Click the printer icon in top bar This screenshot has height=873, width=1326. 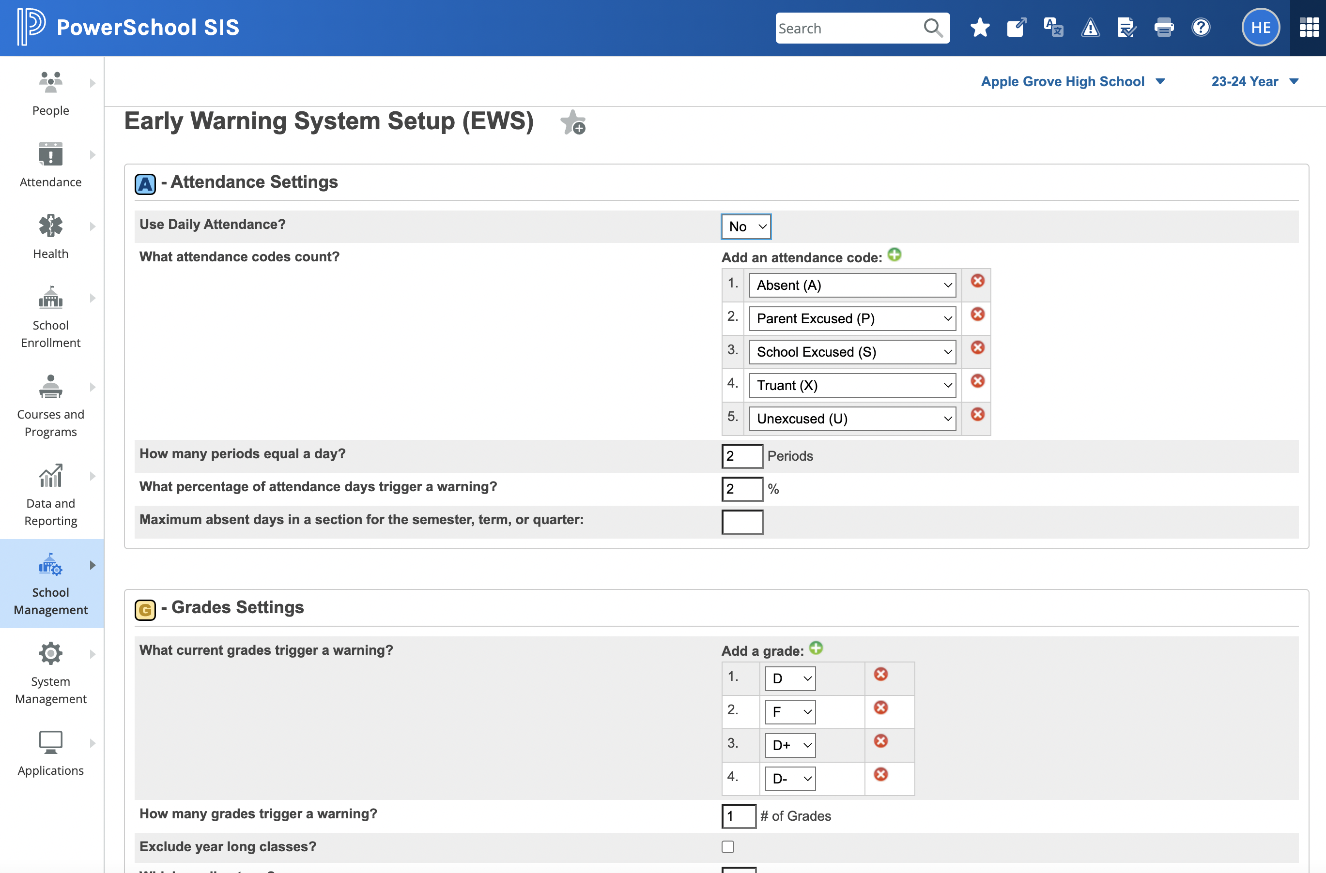[1164, 27]
